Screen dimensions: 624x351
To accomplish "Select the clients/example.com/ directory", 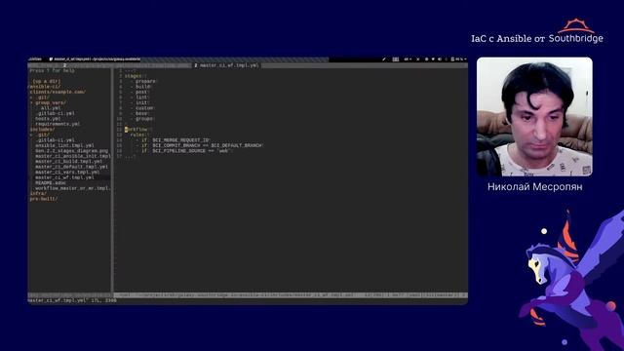I will pyautogui.click(x=58, y=92).
